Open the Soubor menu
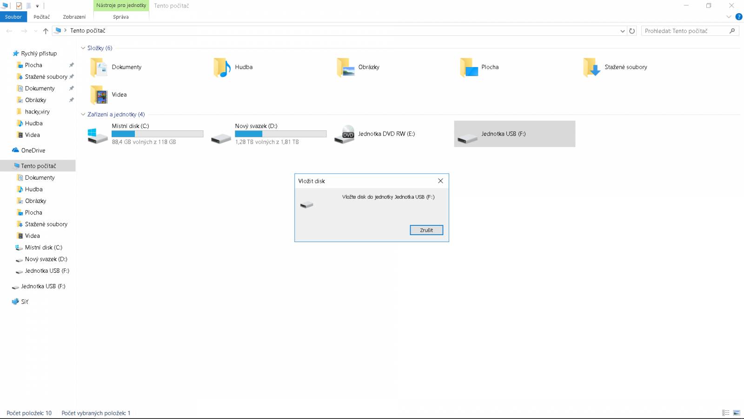The image size is (744, 419). pos(13,17)
